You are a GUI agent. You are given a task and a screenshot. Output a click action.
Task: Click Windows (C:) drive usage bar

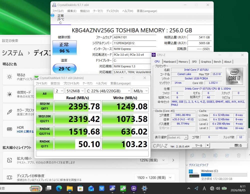point(224,175)
